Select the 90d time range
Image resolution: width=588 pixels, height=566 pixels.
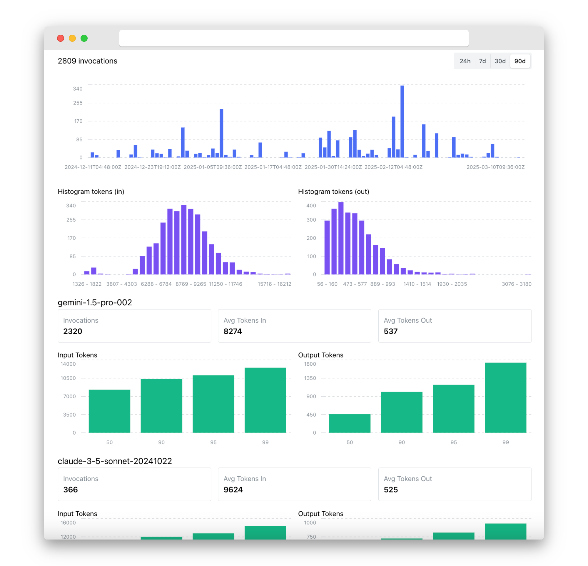click(x=520, y=61)
